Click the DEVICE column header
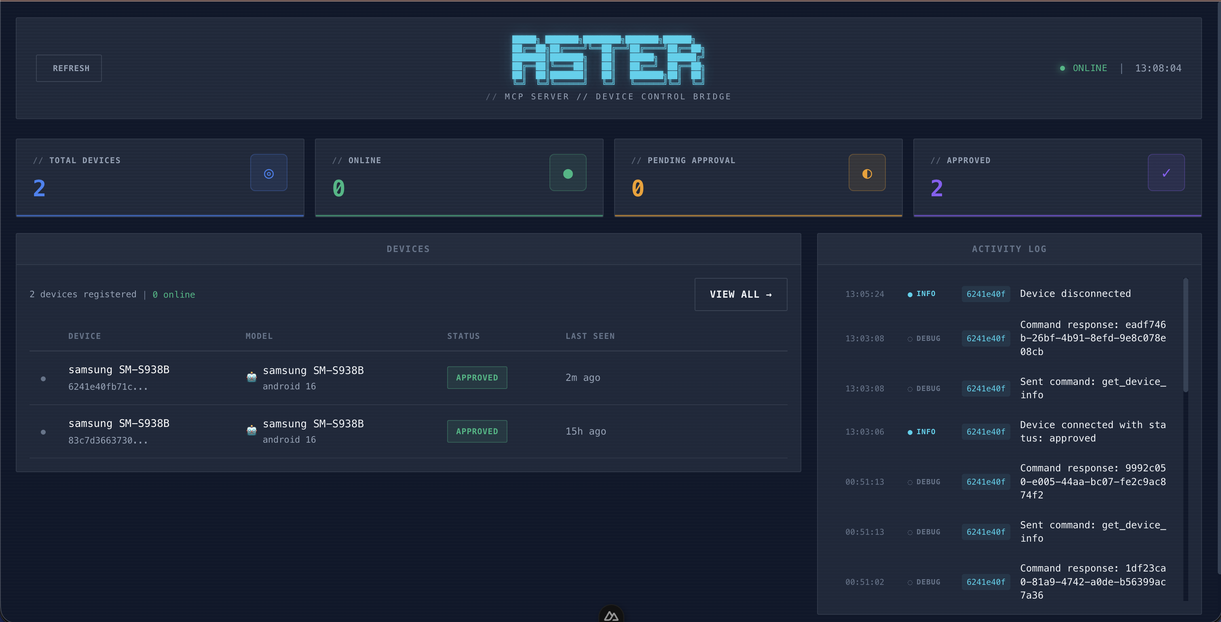Viewport: 1221px width, 622px height. [x=84, y=336]
